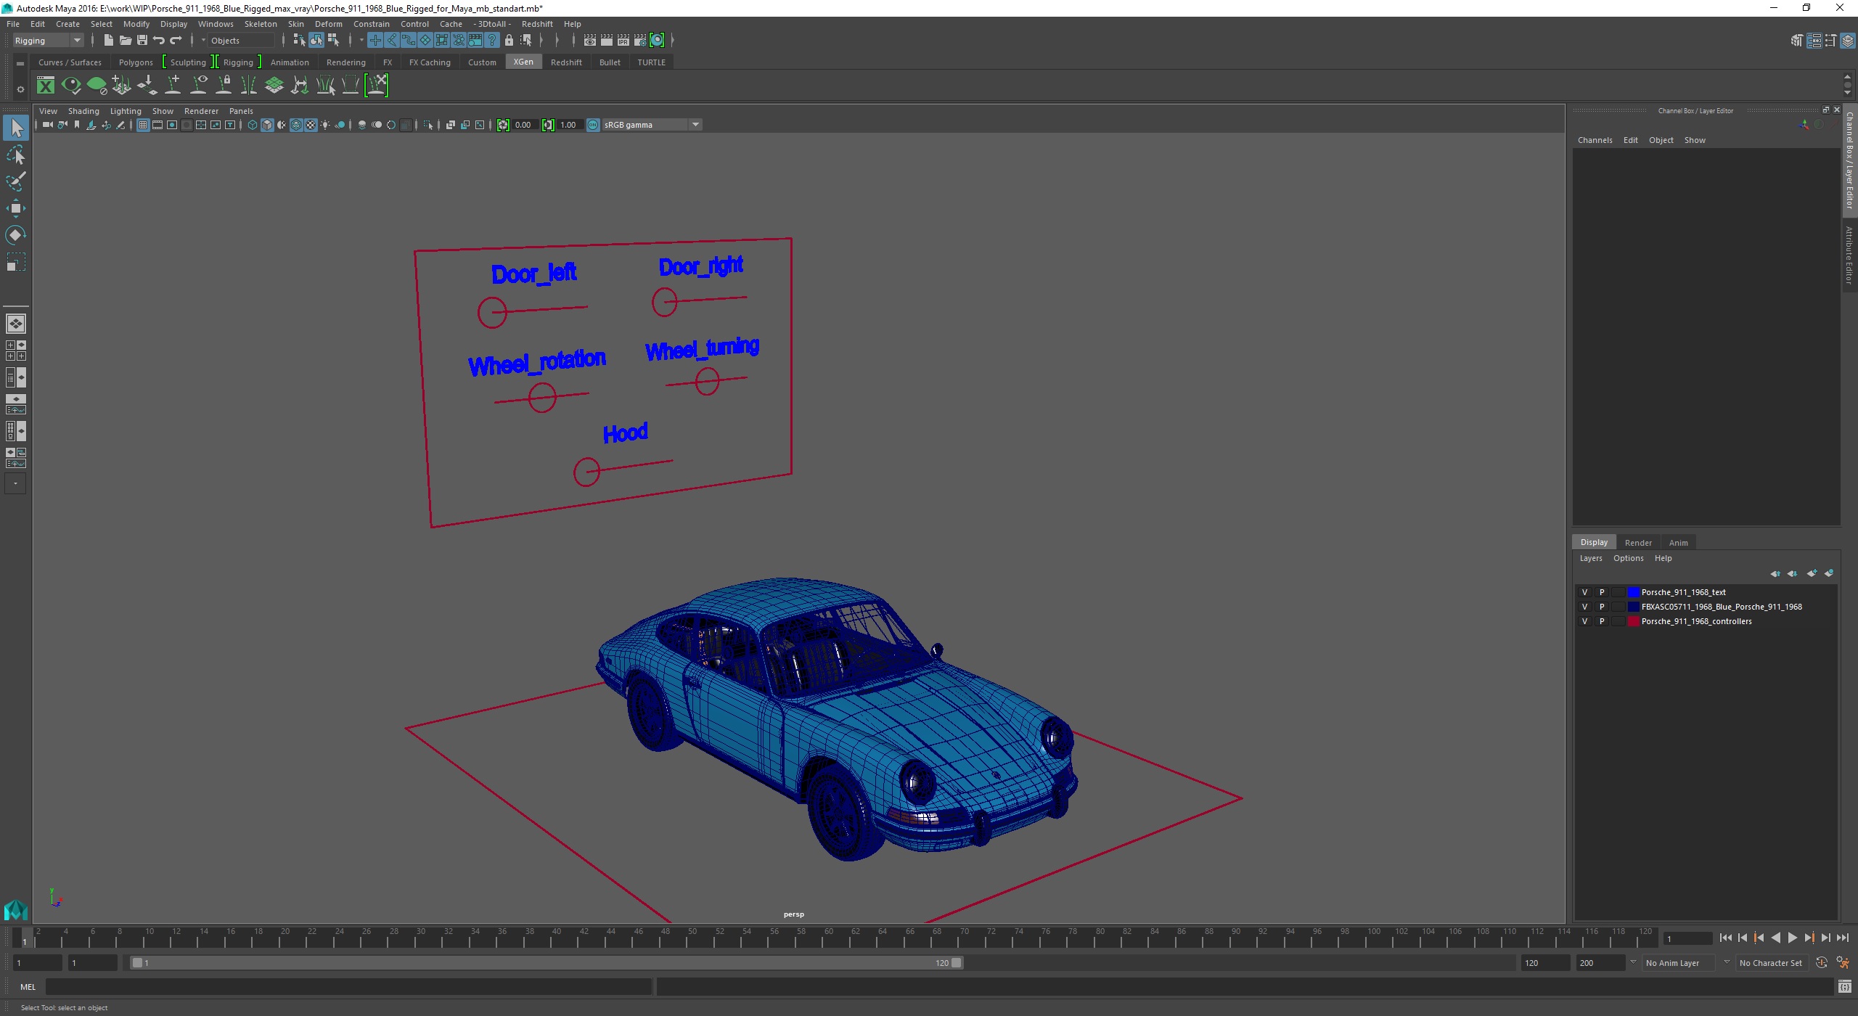
Task: Toggle playback P for controllers layer
Action: pyautogui.click(x=1602, y=621)
